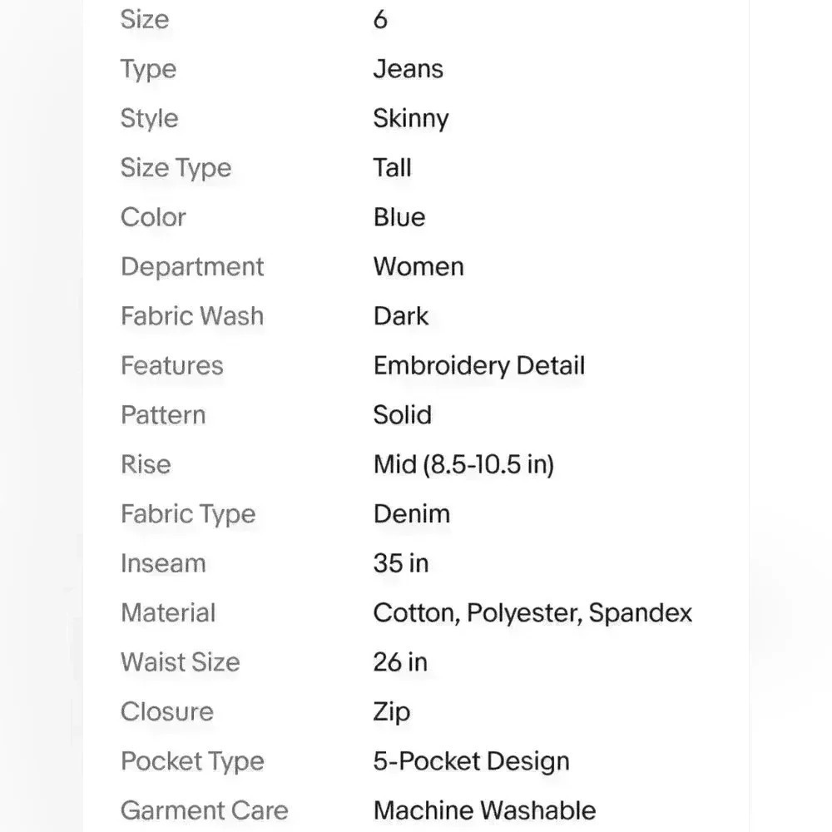
Task: Click the "Tall" size type value
Action: click(x=392, y=168)
